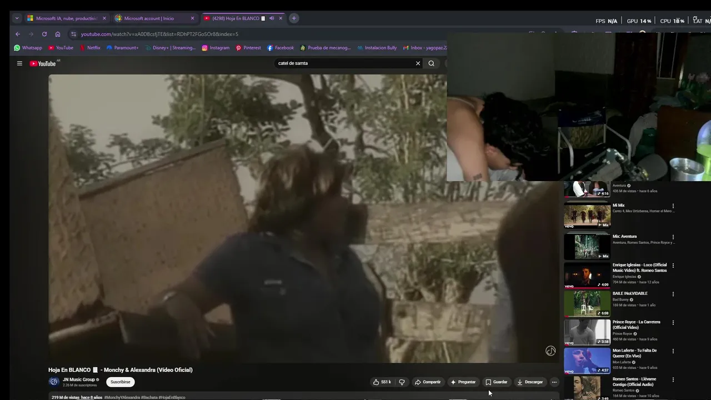Clear the search box text
The image size is (711, 400).
point(418,63)
